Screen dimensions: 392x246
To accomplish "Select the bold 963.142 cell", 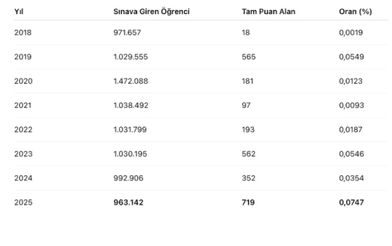I will coord(128,202).
